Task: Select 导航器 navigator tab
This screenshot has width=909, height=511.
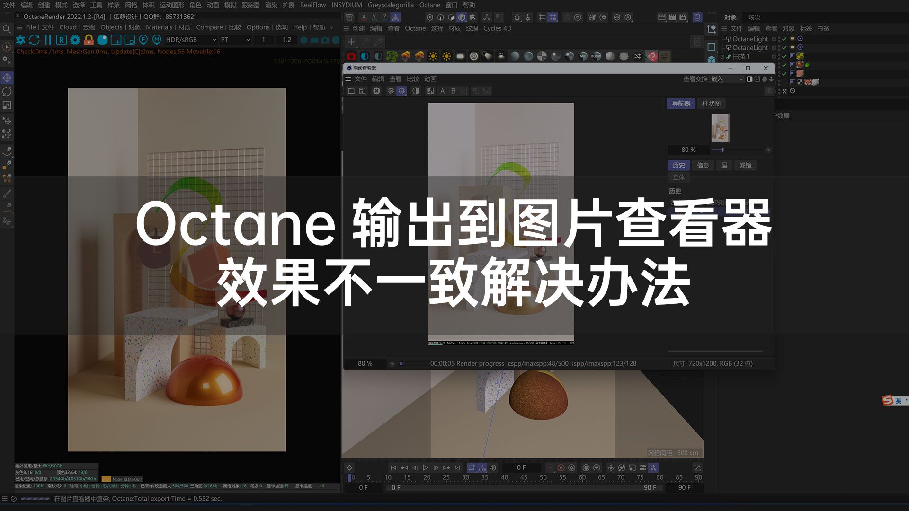Action: click(x=681, y=104)
